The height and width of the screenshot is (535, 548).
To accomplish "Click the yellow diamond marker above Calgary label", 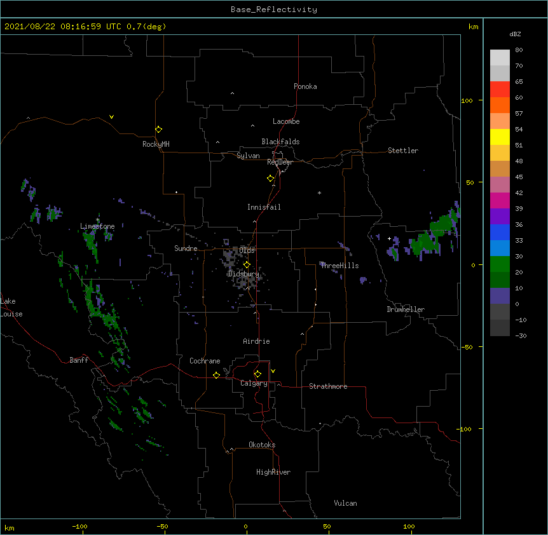I will (257, 374).
